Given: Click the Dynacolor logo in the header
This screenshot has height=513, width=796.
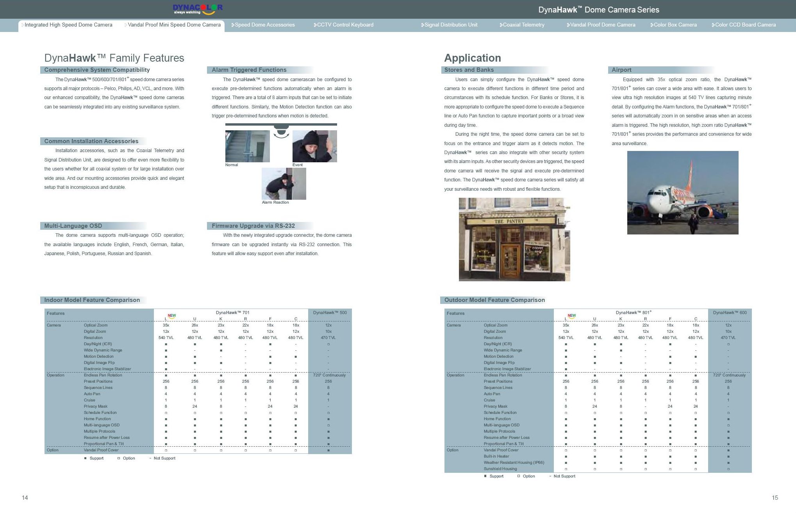Looking at the screenshot, I should click(x=198, y=9).
